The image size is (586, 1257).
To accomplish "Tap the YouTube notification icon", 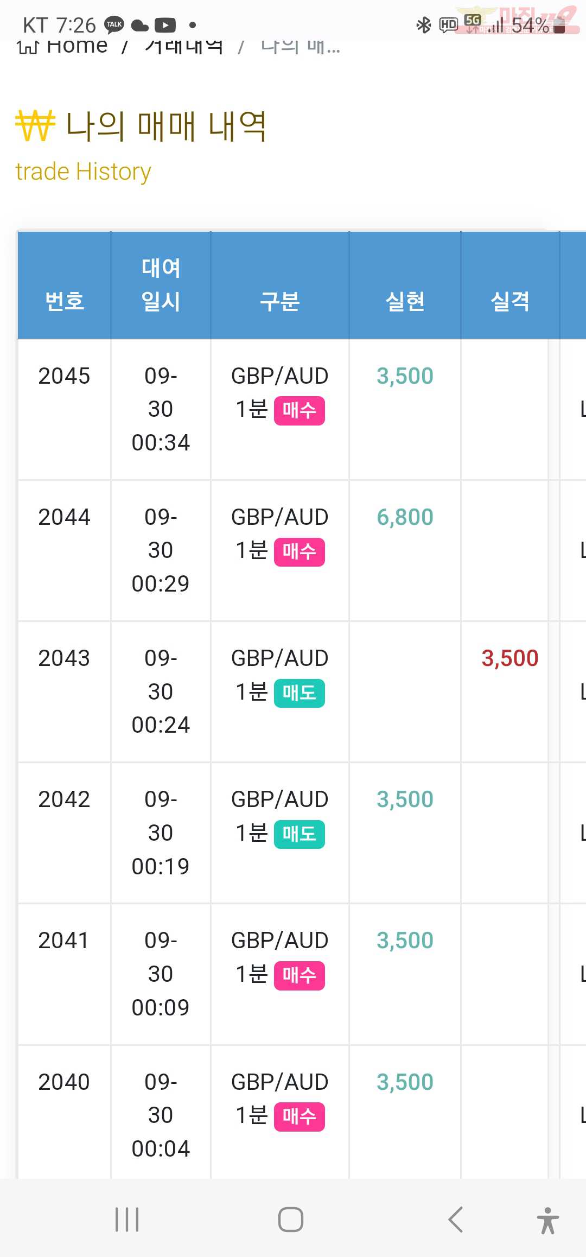I will point(165,25).
